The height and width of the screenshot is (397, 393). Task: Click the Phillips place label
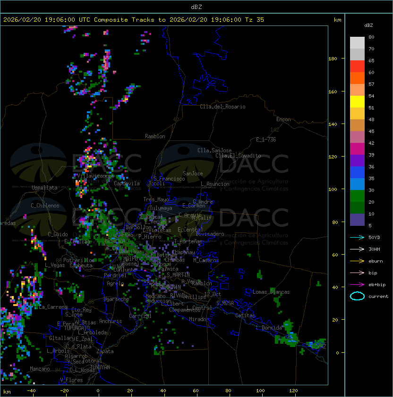coord(195,297)
